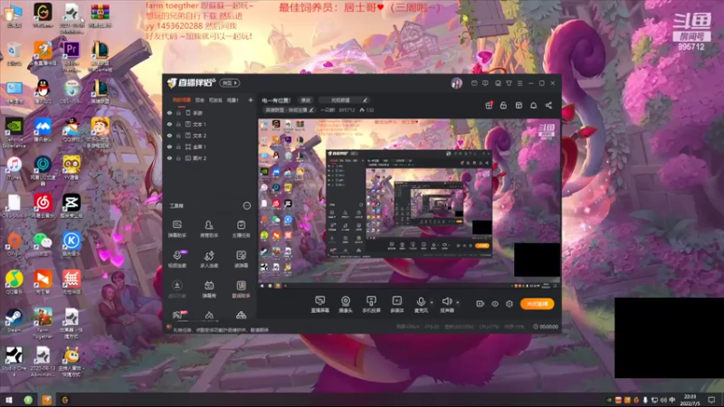Open the Steam desktop shortcut
724x407 pixels.
coord(14,321)
